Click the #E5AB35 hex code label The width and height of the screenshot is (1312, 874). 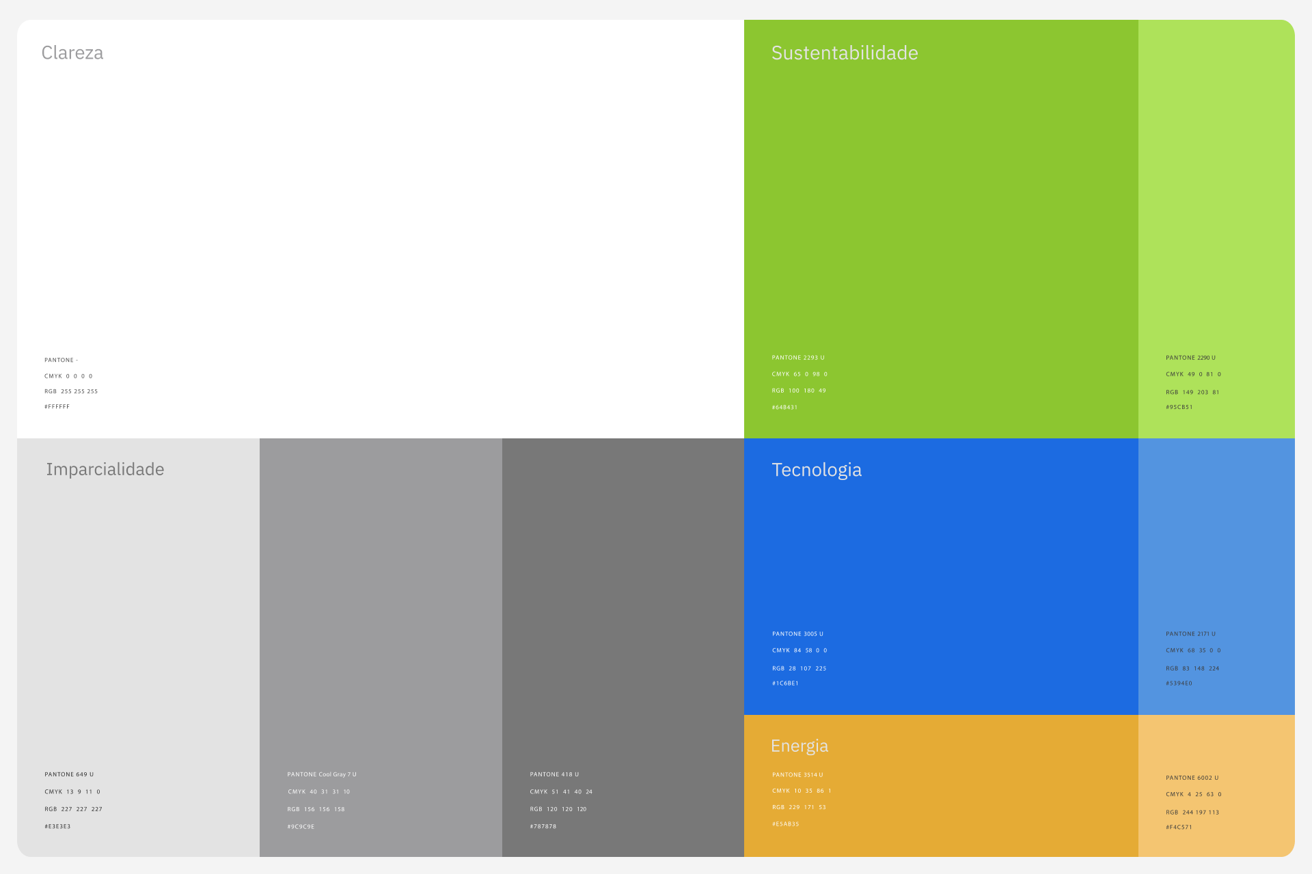pos(785,824)
